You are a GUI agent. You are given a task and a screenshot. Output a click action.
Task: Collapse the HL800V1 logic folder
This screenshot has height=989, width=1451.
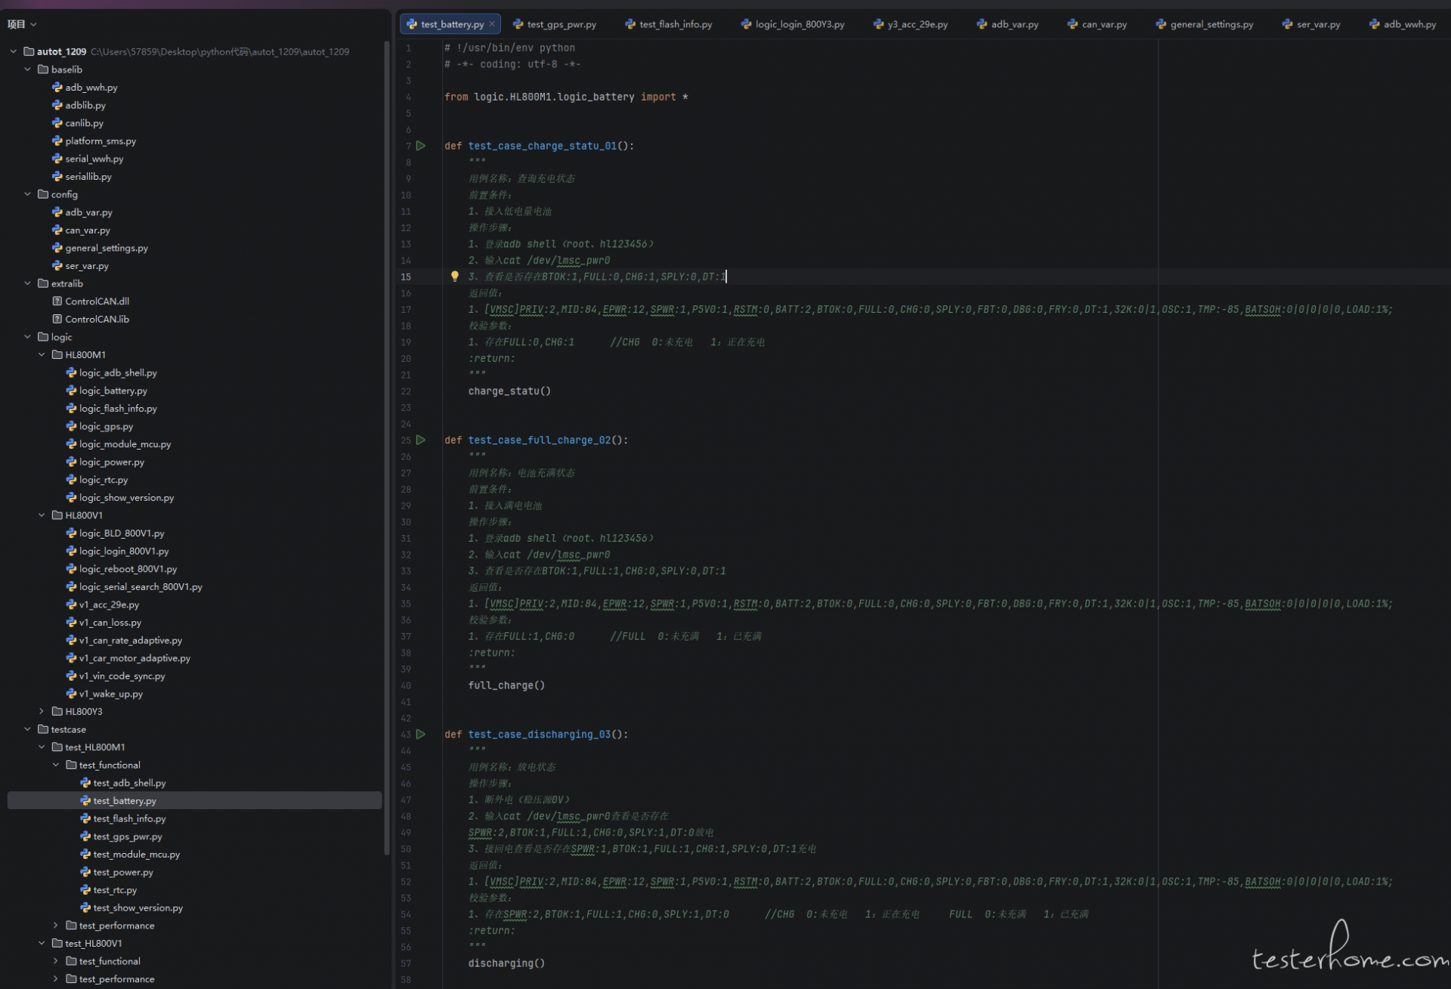tap(42, 515)
